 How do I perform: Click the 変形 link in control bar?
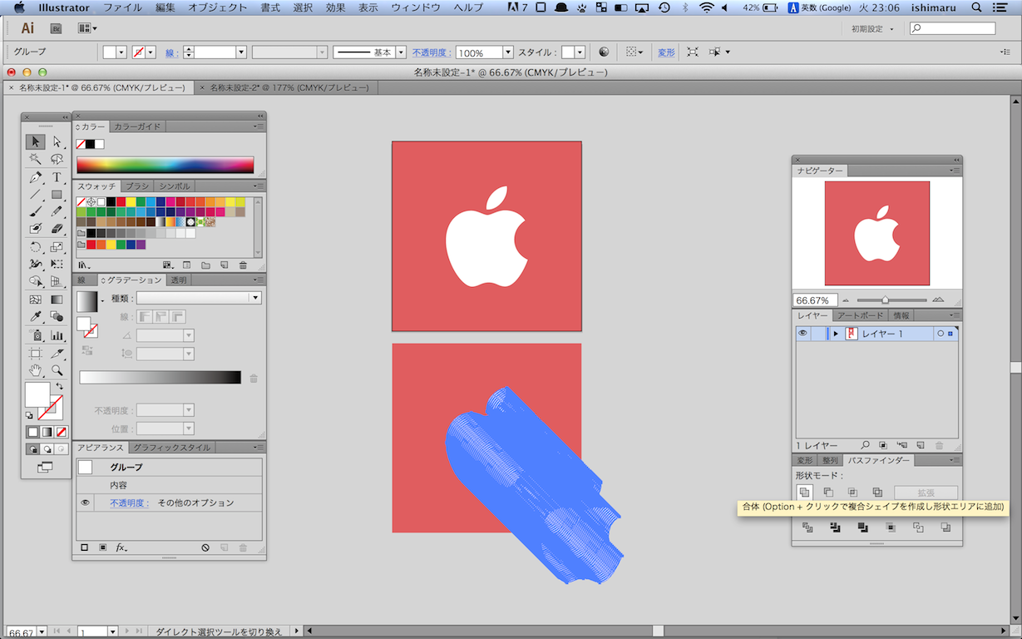pos(666,52)
